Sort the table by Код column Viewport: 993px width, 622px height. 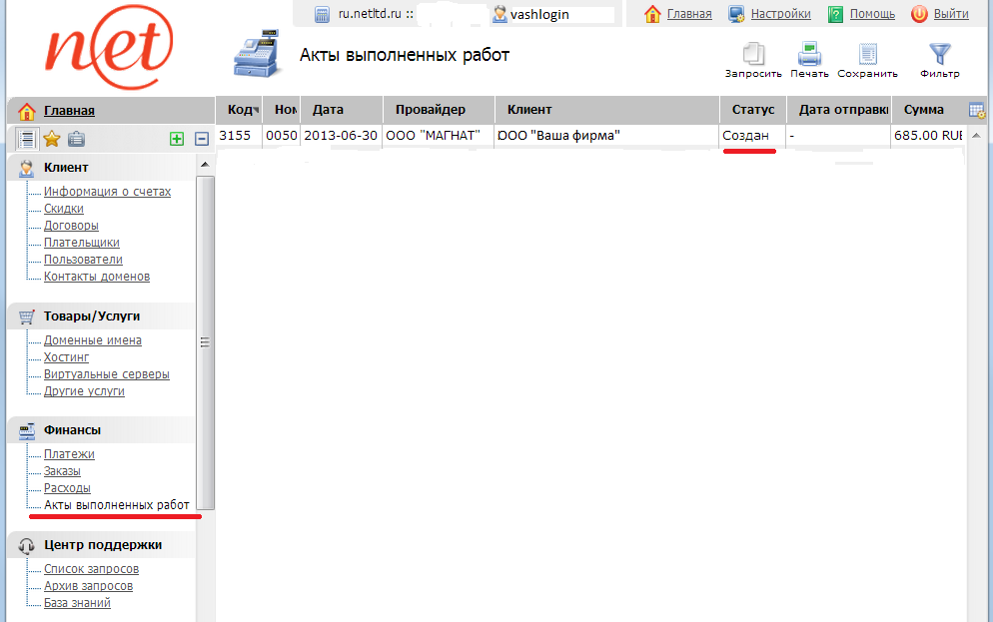[x=239, y=110]
